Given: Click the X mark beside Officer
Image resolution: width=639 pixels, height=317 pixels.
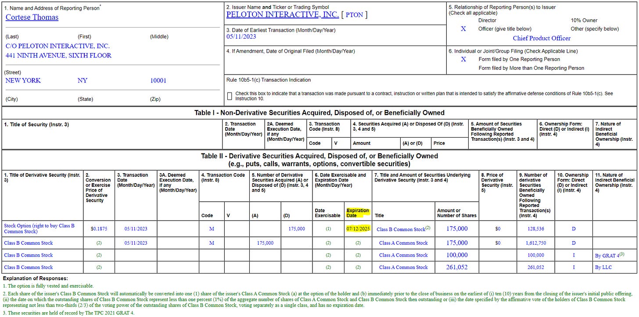Looking at the screenshot, I should (x=463, y=29).
